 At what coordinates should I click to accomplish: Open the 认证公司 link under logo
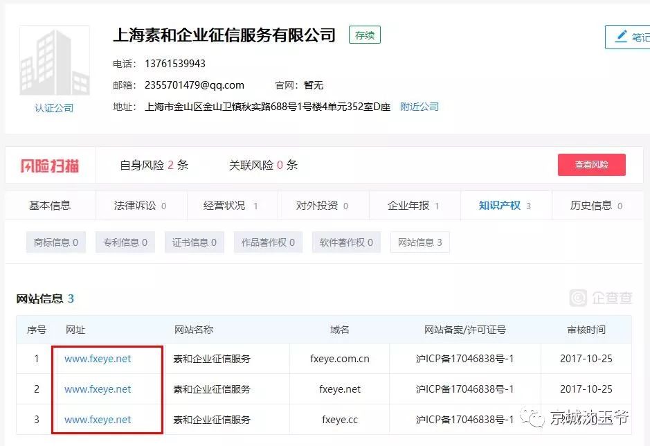[54, 108]
